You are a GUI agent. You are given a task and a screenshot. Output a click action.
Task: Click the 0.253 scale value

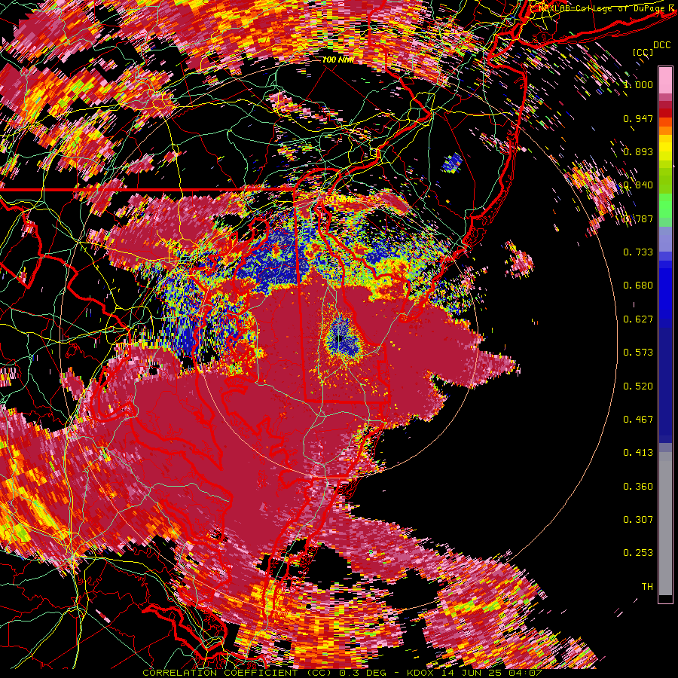638,553
